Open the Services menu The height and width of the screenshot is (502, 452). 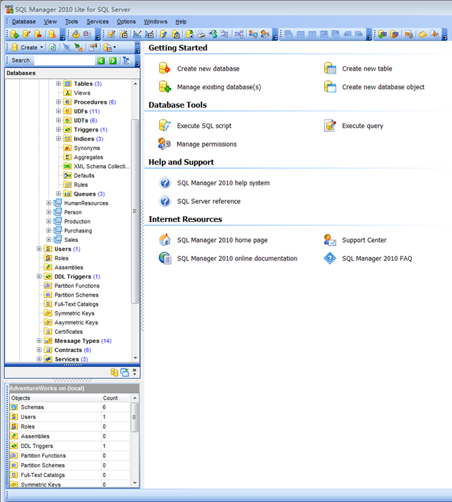point(97,21)
